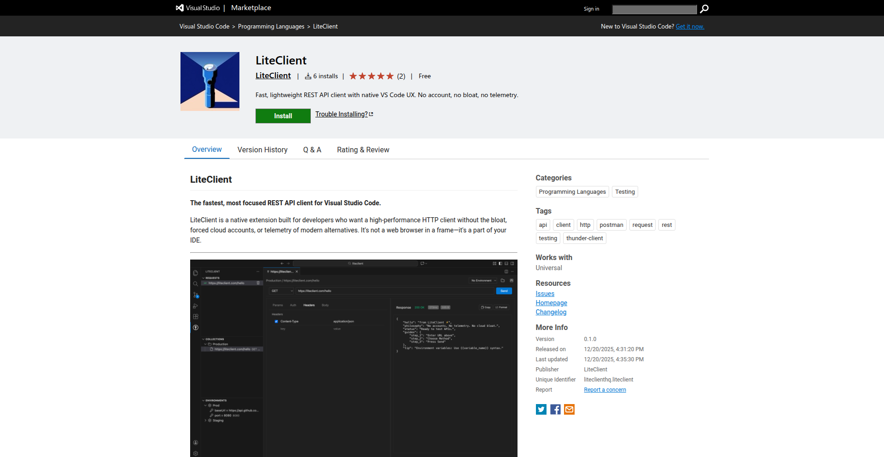This screenshot has width=884, height=457.
Task: Open the Settings gear at the activity bar bottom
Action: [x=195, y=453]
